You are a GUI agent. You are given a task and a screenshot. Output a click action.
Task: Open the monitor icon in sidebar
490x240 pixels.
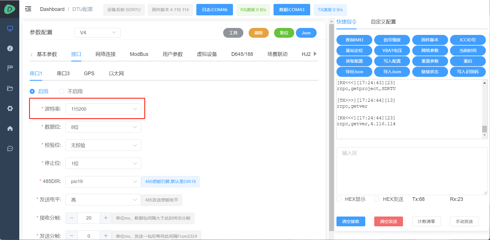coord(10,28)
